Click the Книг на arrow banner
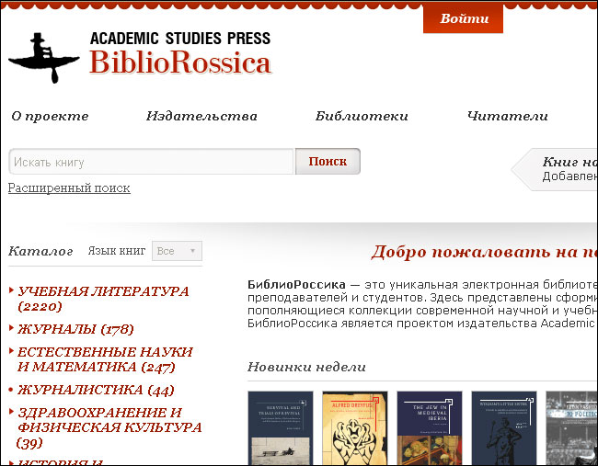This screenshot has width=598, height=466. [555, 169]
